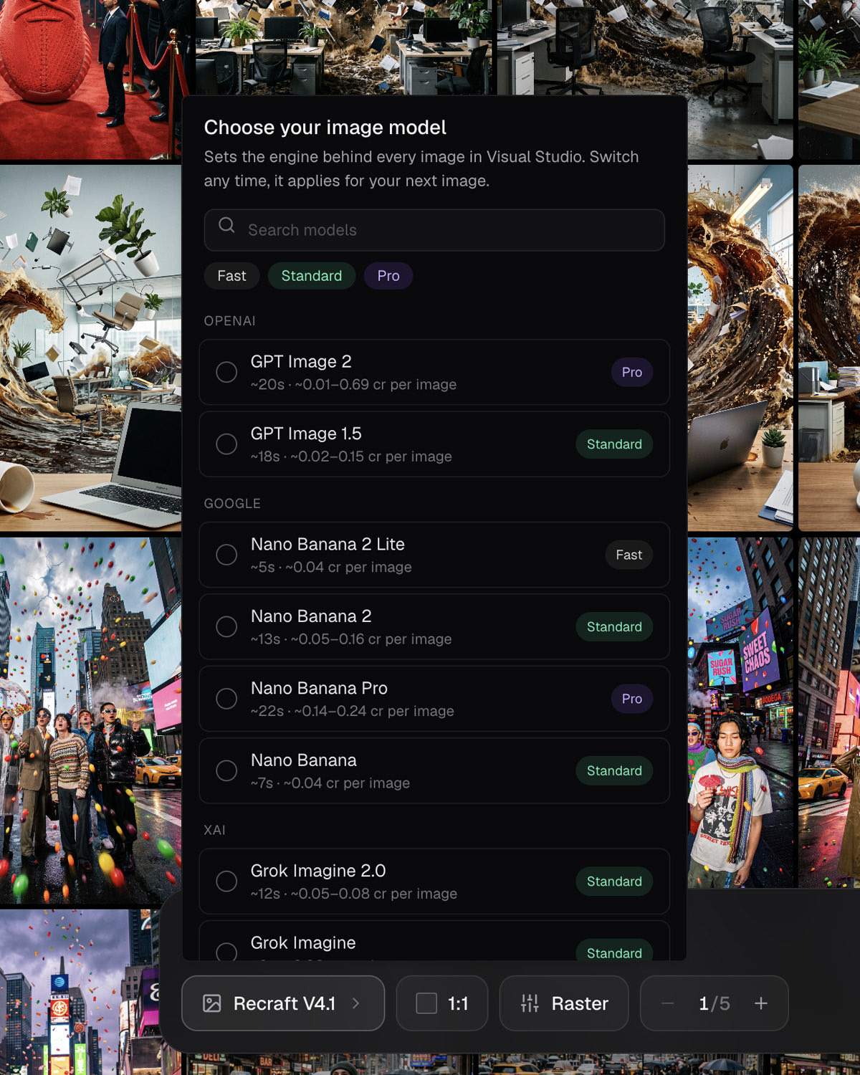This screenshot has width=860, height=1075.
Task: Click the magnifier icon in model search
Action: click(226, 225)
